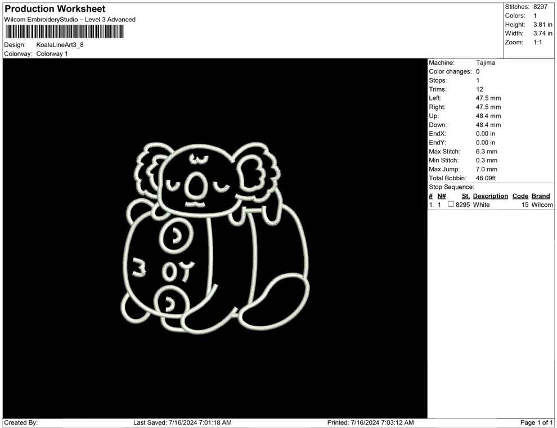Click the white thread color swatch box
Viewport: 557px width, 428px height.
coord(451,204)
